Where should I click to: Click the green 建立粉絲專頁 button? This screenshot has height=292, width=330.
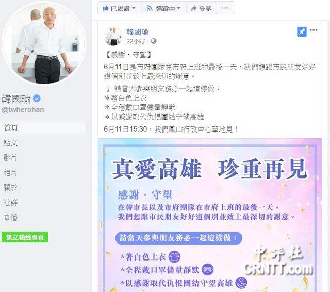25,237
